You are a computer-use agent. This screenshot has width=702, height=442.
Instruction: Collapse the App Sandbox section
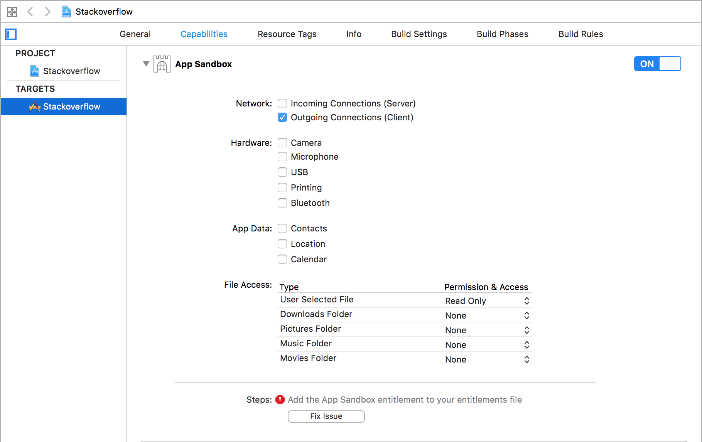[x=146, y=64]
